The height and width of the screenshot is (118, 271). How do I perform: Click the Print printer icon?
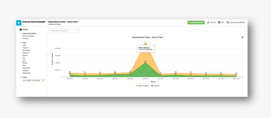[x=219, y=22]
